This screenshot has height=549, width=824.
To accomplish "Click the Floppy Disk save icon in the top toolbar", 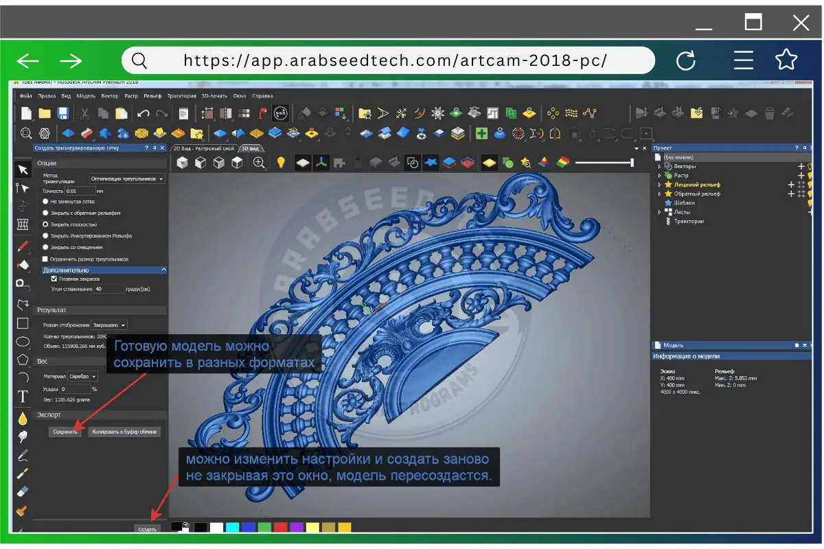I will click(x=63, y=113).
